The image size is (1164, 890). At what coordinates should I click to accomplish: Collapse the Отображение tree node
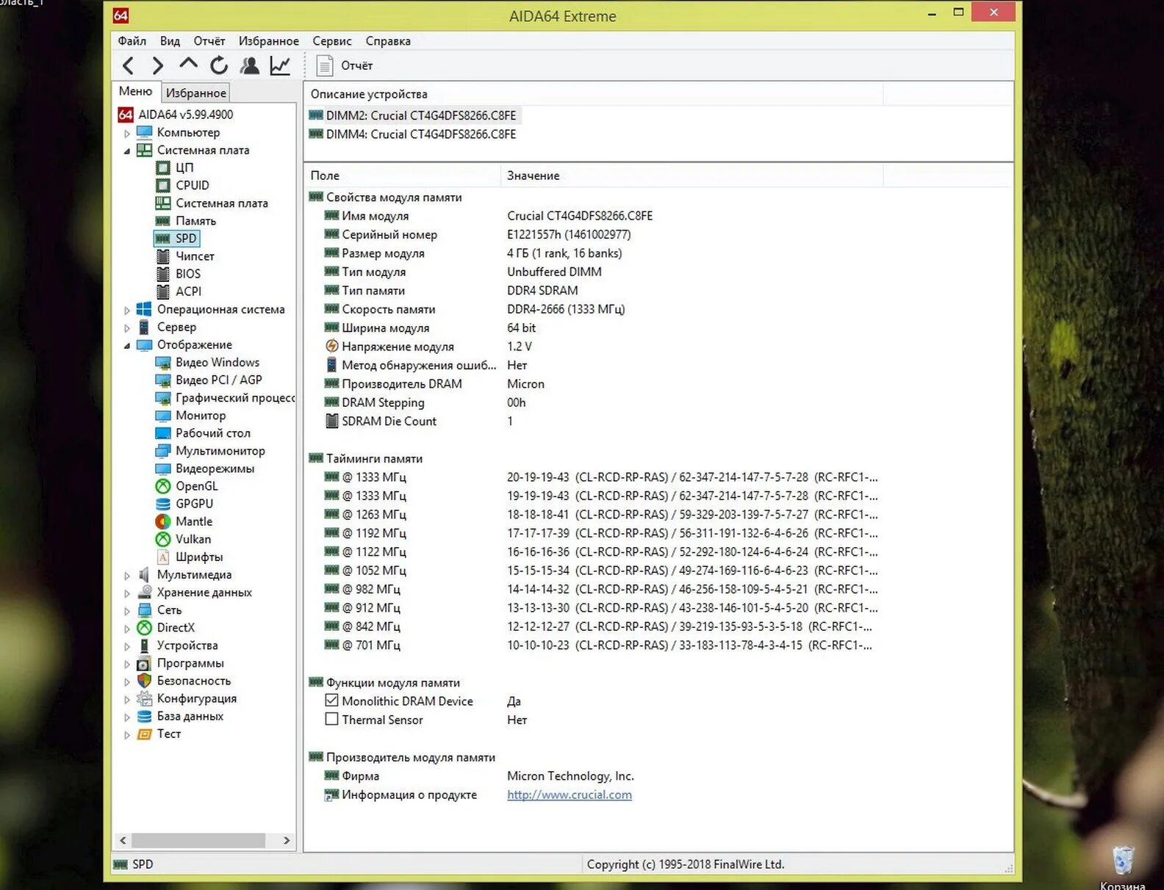point(127,346)
